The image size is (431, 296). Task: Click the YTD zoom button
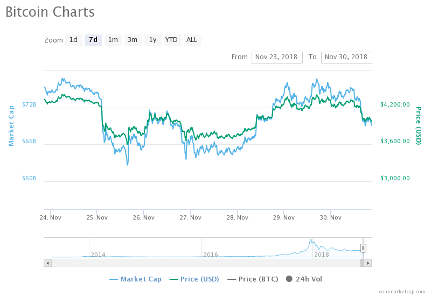click(172, 40)
